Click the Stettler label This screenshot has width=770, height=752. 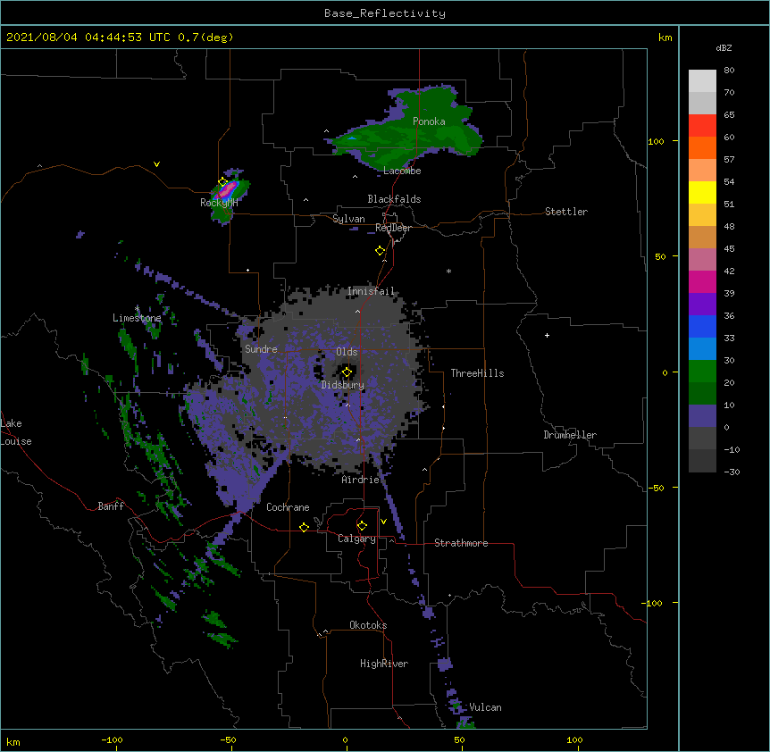pyautogui.click(x=566, y=212)
